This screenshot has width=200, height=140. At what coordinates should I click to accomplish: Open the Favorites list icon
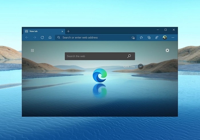point(141,37)
